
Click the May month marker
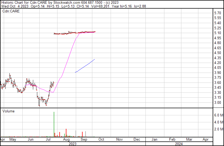point(13,140)
